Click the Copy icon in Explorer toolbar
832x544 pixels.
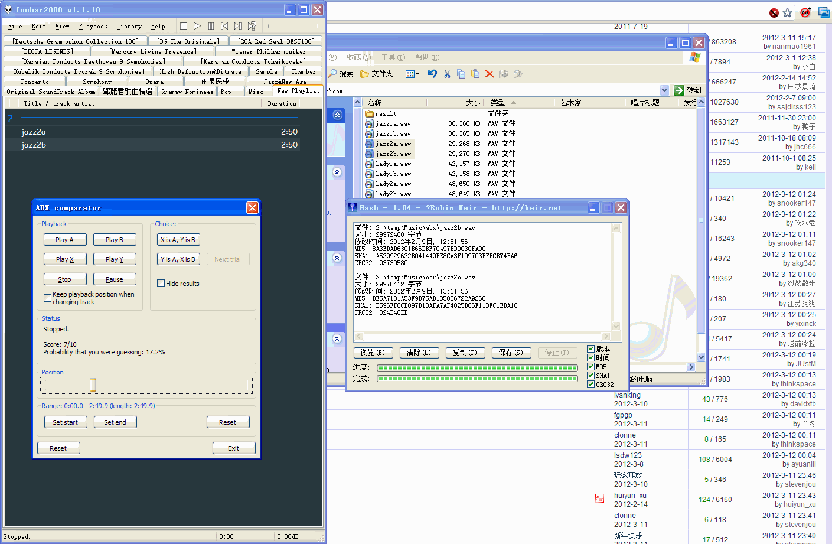point(461,74)
